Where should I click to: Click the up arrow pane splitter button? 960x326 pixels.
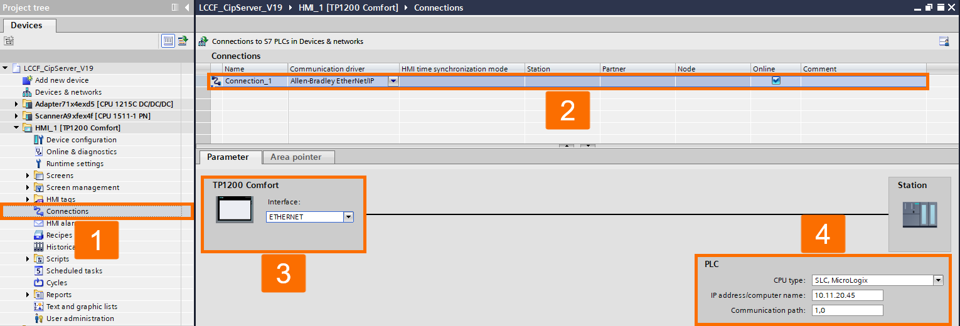(x=567, y=145)
